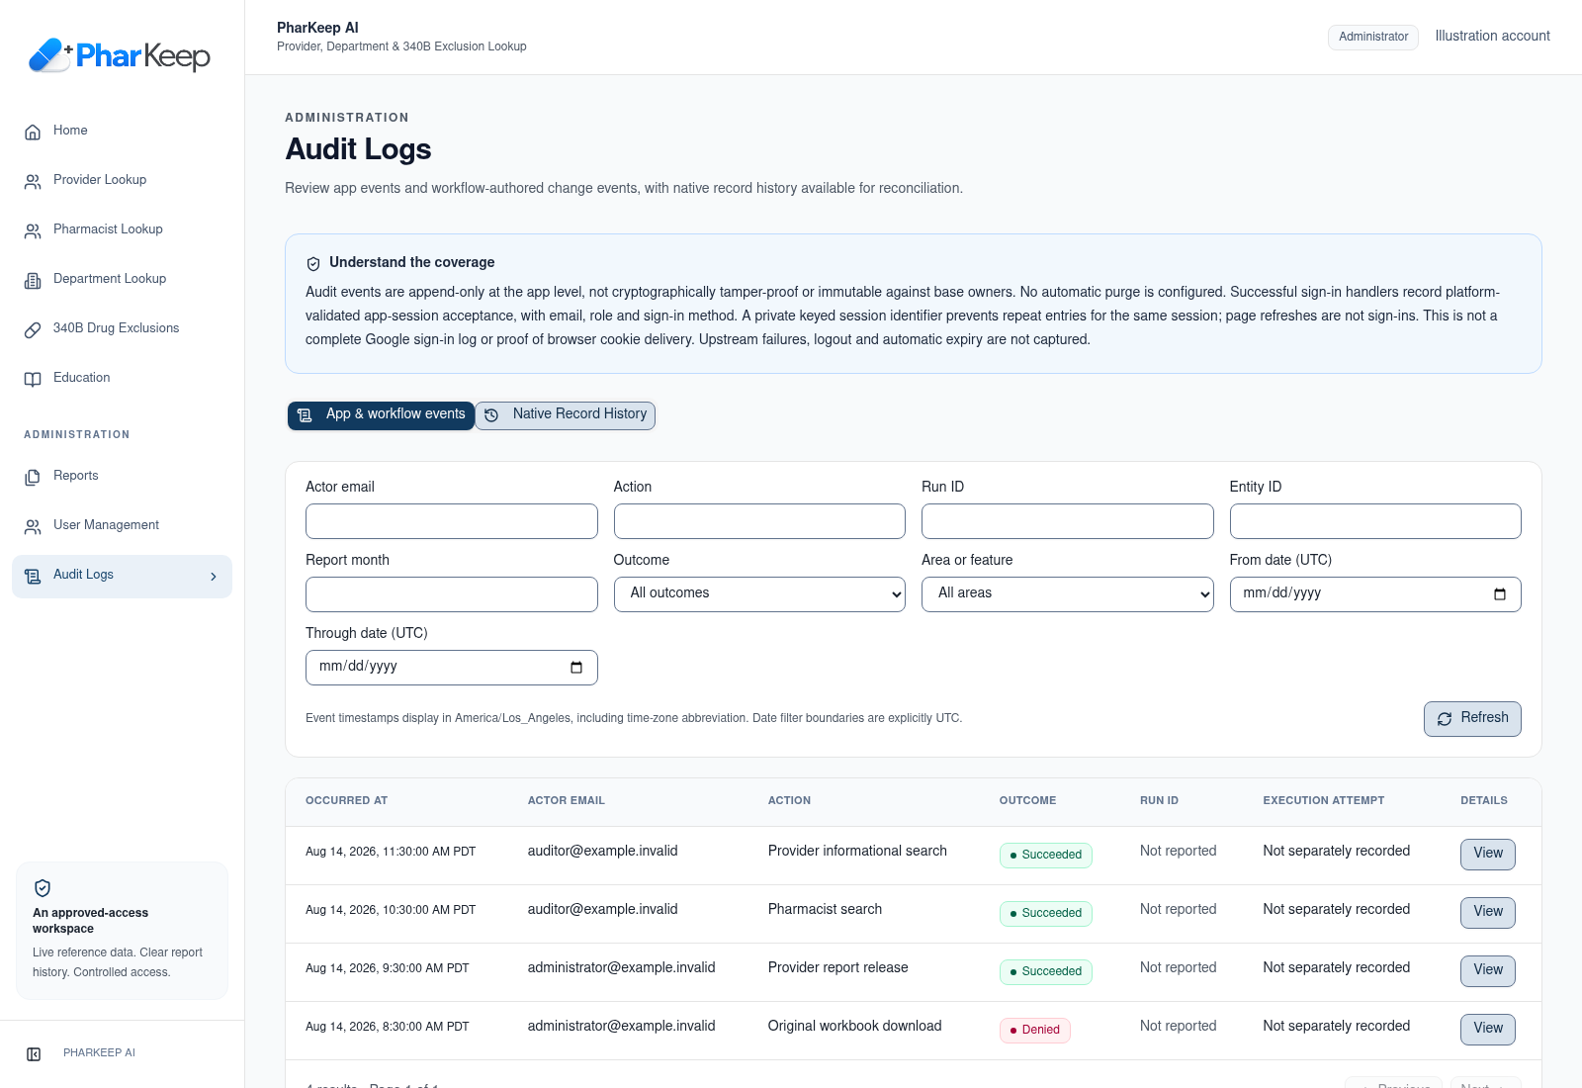Click the Illustration account label
The width and height of the screenshot is (1582, 1088).
coord(1492,37)
